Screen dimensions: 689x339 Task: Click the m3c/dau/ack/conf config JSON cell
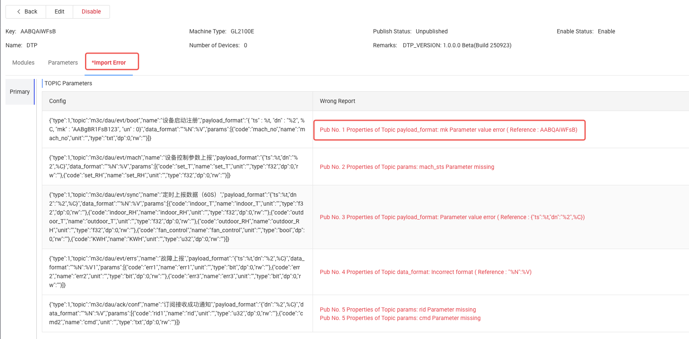coord(177,313)
